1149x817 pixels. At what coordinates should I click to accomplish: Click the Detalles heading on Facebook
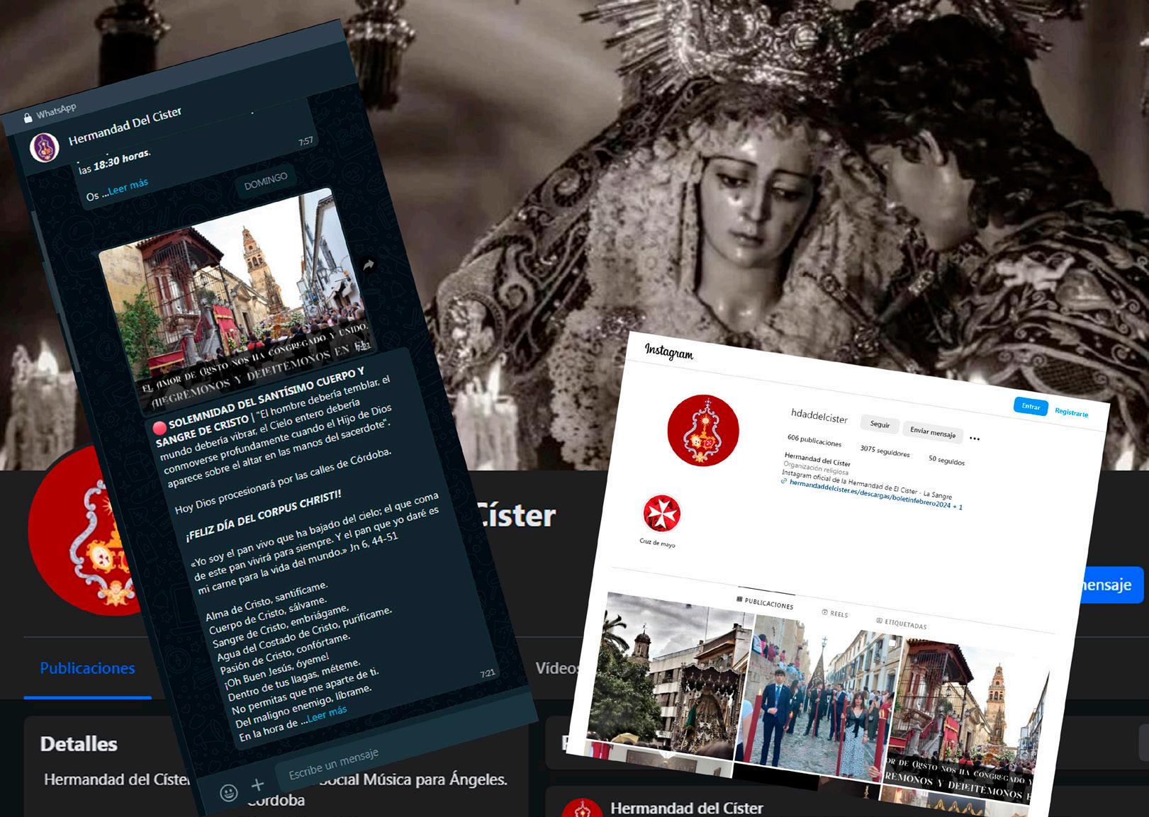[x=79, y=744]
